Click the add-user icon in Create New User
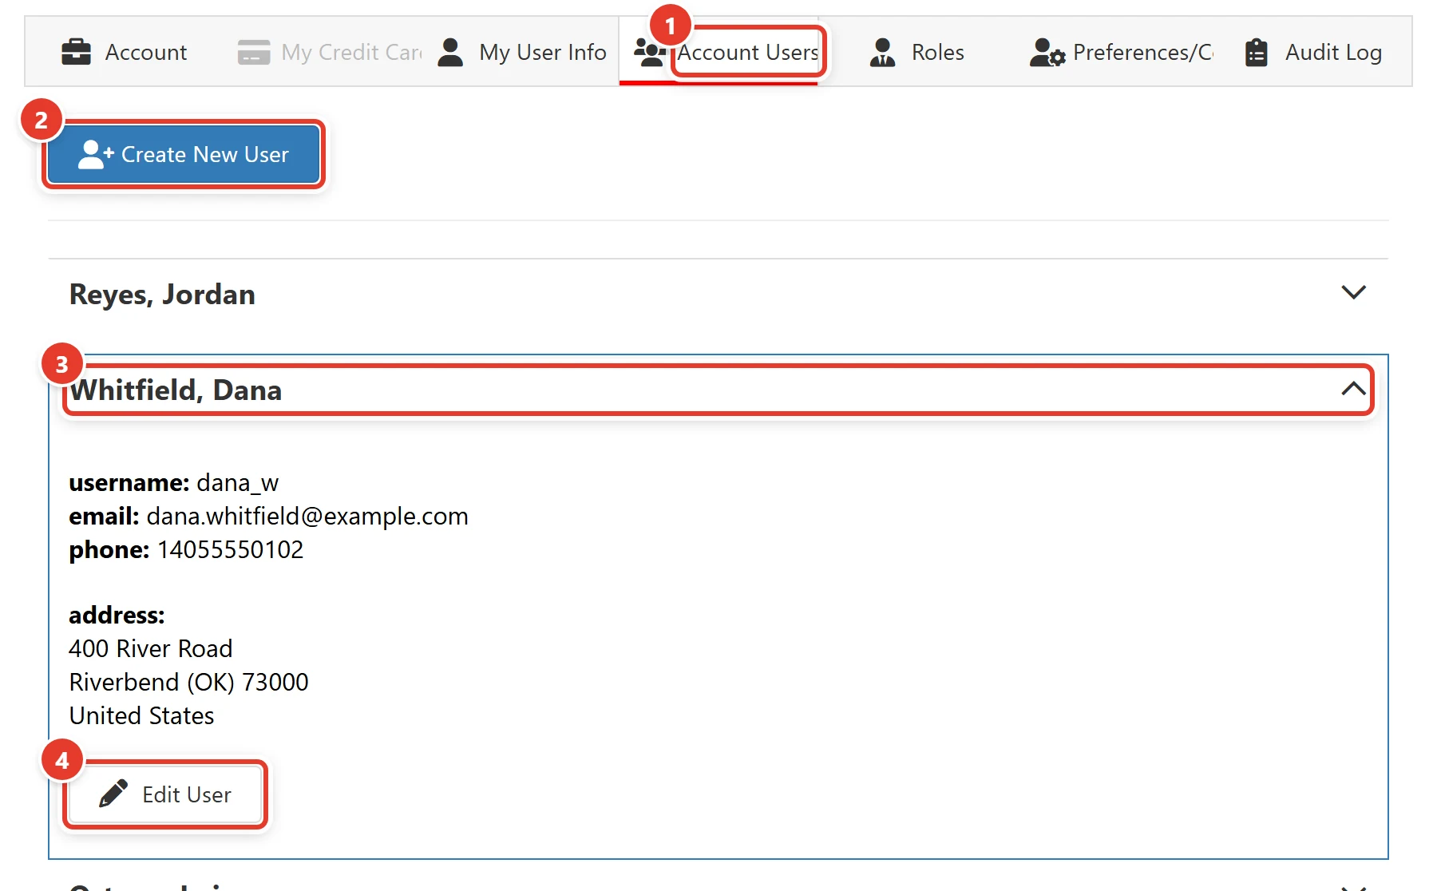The image size is (1437, 891). [x=96, y=154]
